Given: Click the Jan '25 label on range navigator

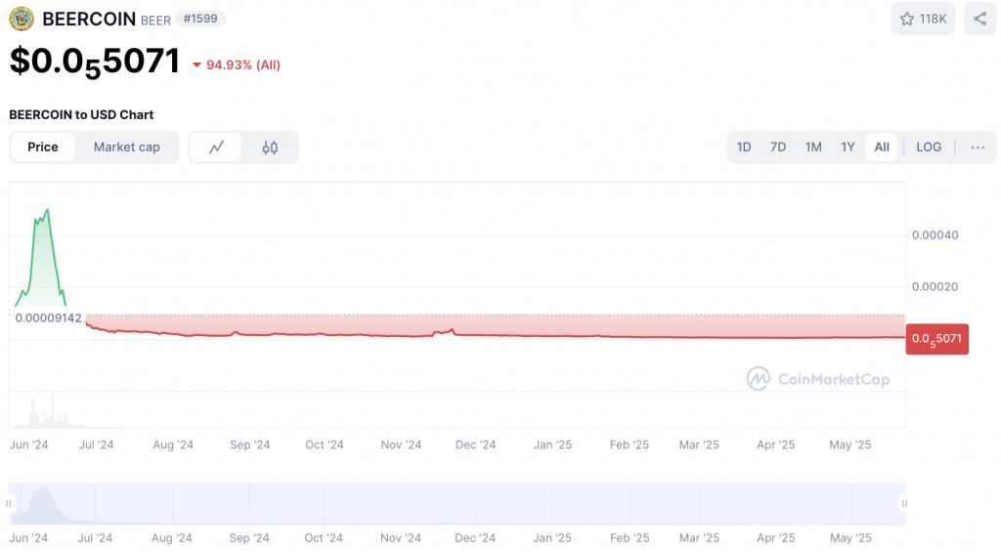Looking at the screenshot, I should (x=552, y=537).
